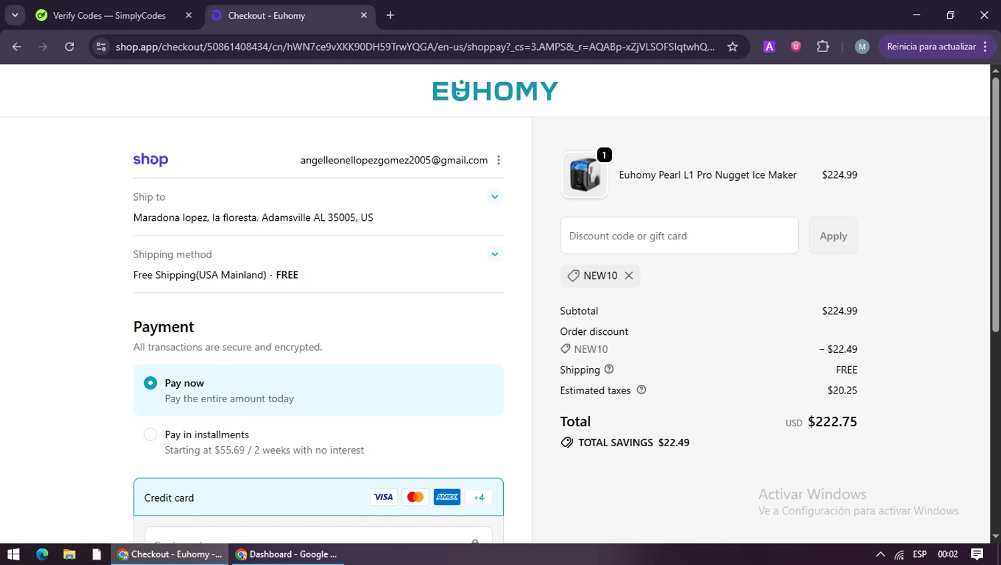Open the blank document taskbar icon

pyautogui.click(x=97, y=554)
